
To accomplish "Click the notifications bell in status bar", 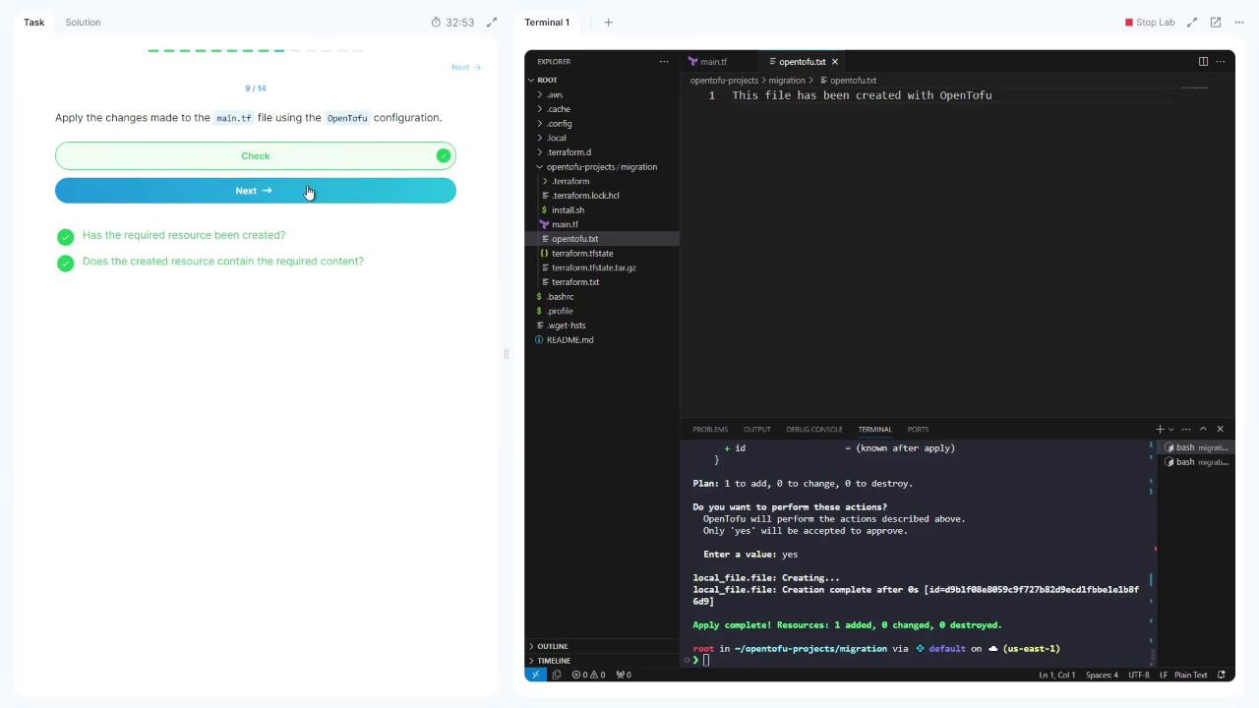I will (1222, 675).
